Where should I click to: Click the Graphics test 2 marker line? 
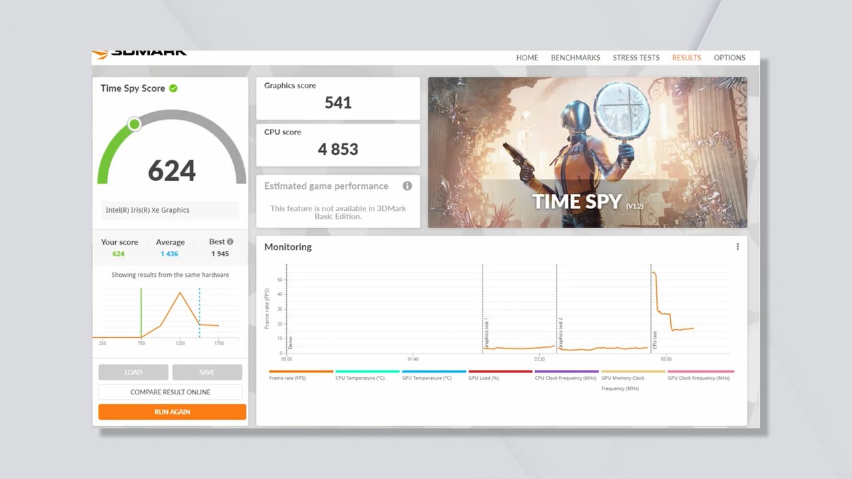coord(556,308)
